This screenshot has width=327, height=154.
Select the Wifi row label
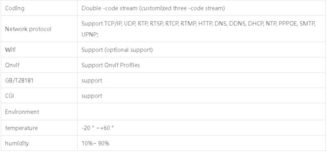coord(10,50)
